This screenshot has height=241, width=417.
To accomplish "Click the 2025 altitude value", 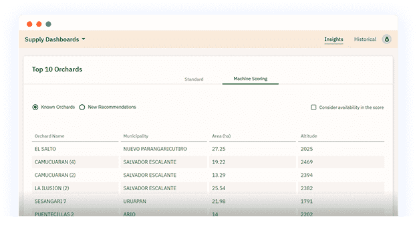I will [307, 149].
